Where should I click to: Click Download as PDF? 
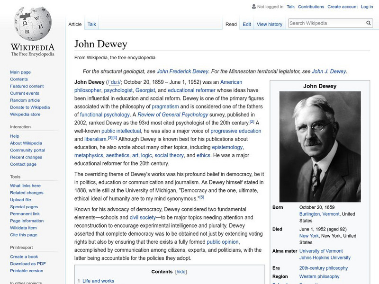point(28,264)
